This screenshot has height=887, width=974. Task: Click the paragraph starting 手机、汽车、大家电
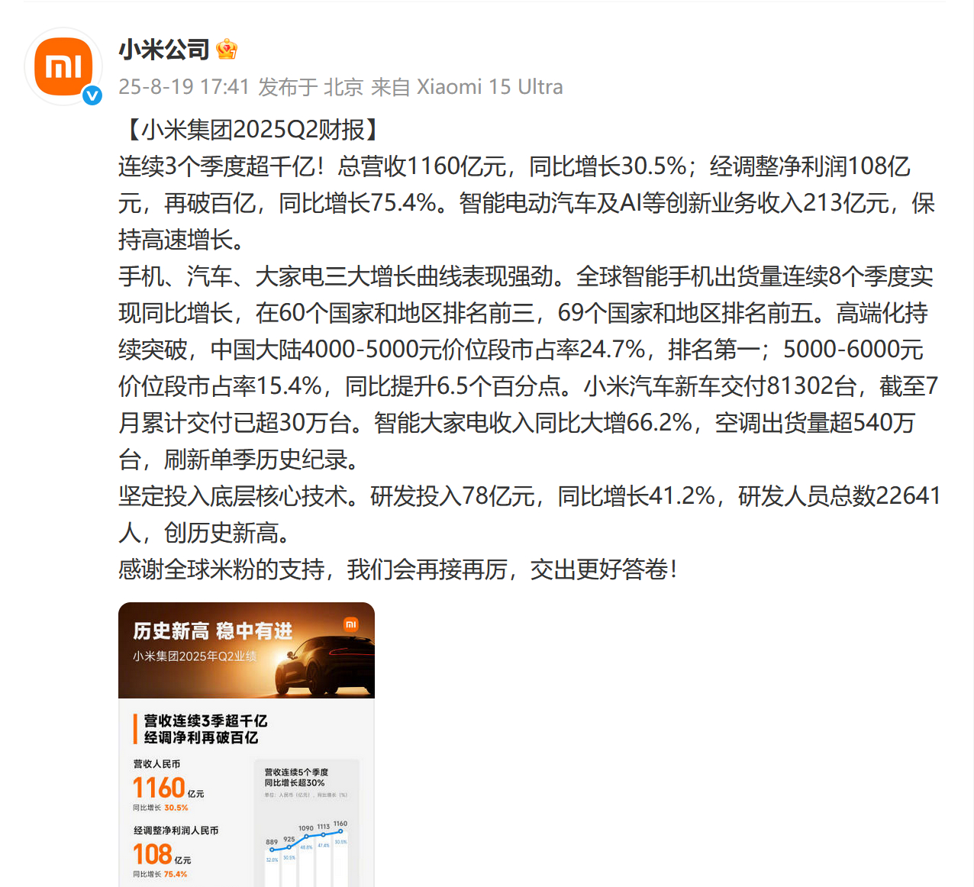coord(528,368)
